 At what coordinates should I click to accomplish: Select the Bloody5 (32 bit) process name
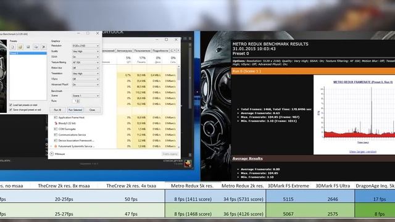[x=67, y=123]
